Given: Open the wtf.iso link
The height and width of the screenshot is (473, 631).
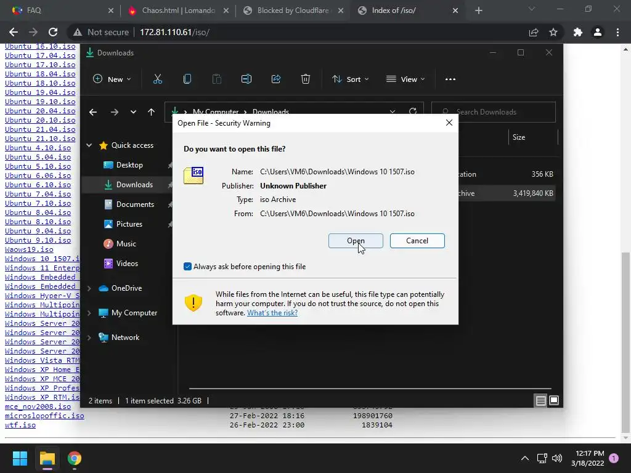Looking at the screenshot, I should [x=20, y=425].
